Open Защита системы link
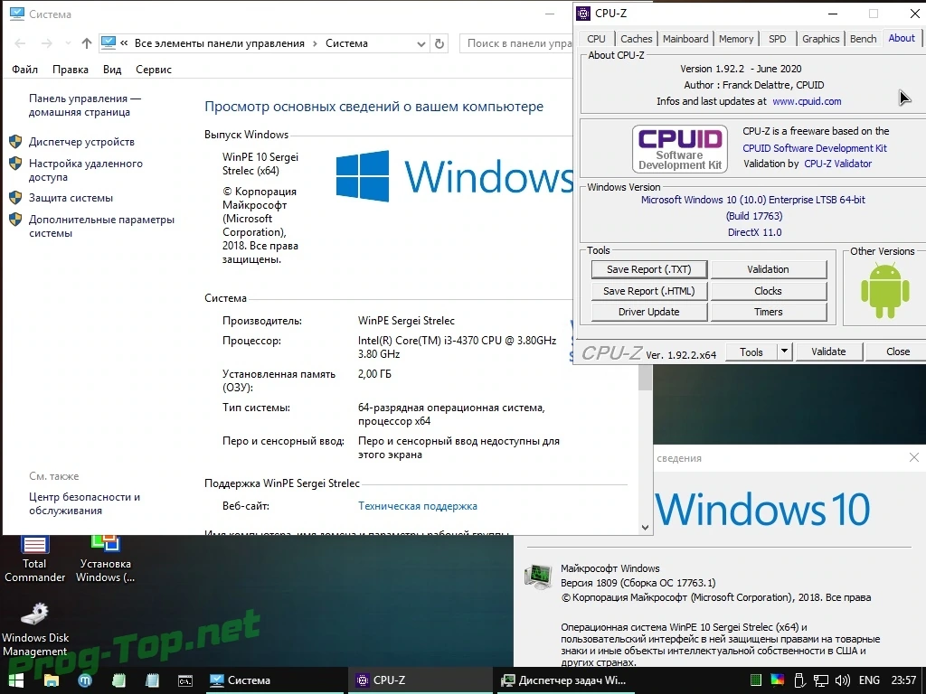Image resolution: width=926 pixels, height=694 pixels. [71, 198]
